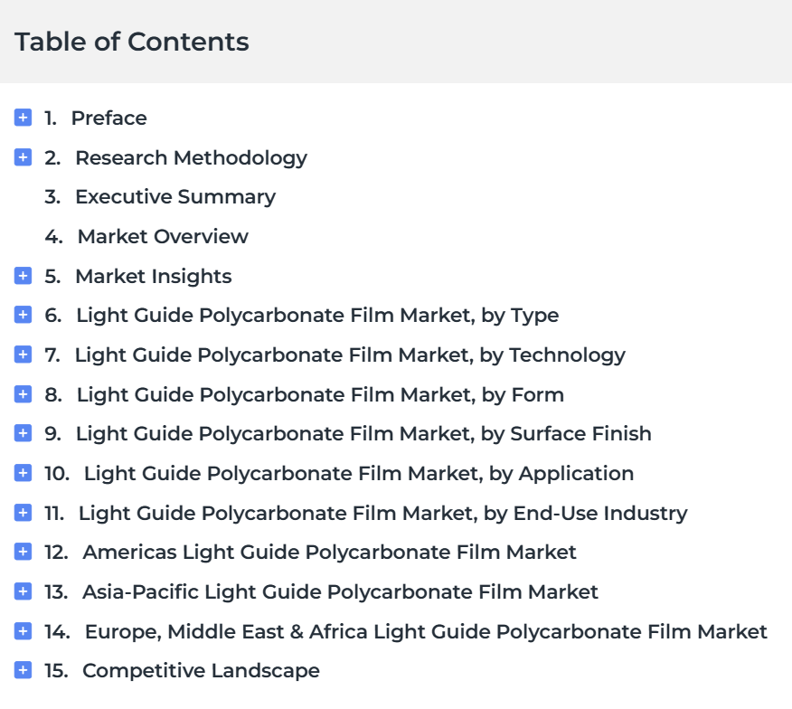Expand the Preface section plus icon

coord(23,118)
